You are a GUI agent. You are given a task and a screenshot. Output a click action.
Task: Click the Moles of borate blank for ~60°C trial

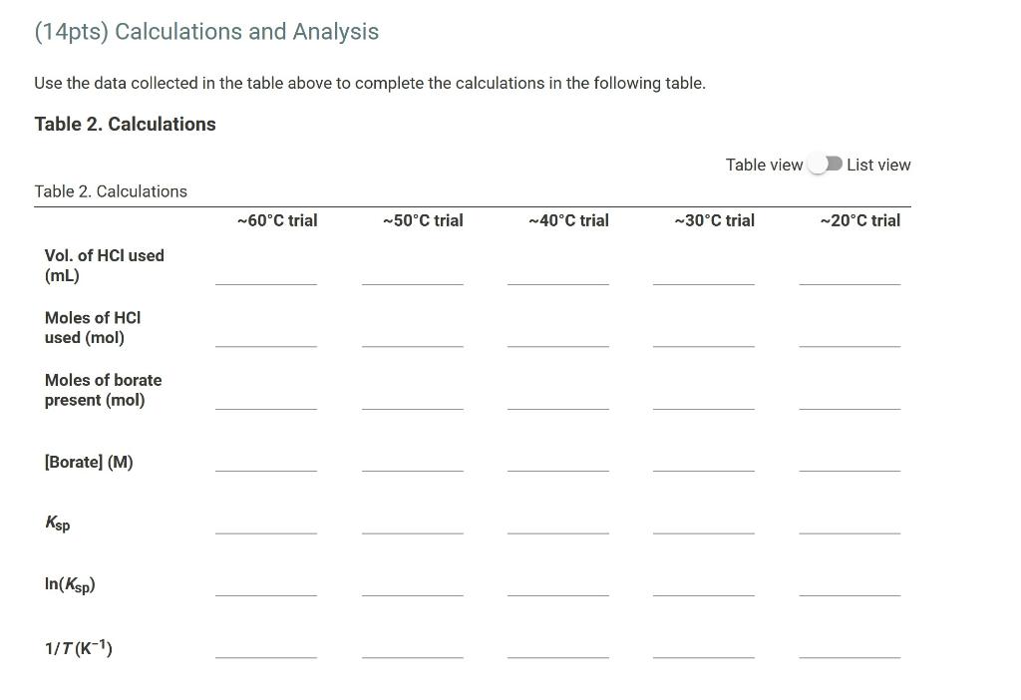[266, 406]
